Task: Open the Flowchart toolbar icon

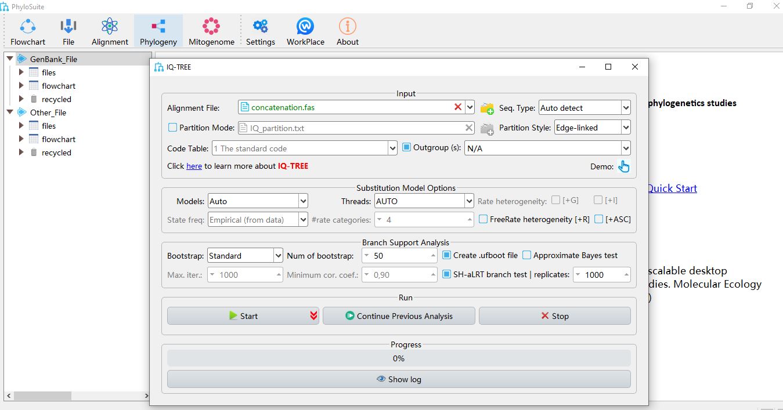Action: [x=28, y=31]
